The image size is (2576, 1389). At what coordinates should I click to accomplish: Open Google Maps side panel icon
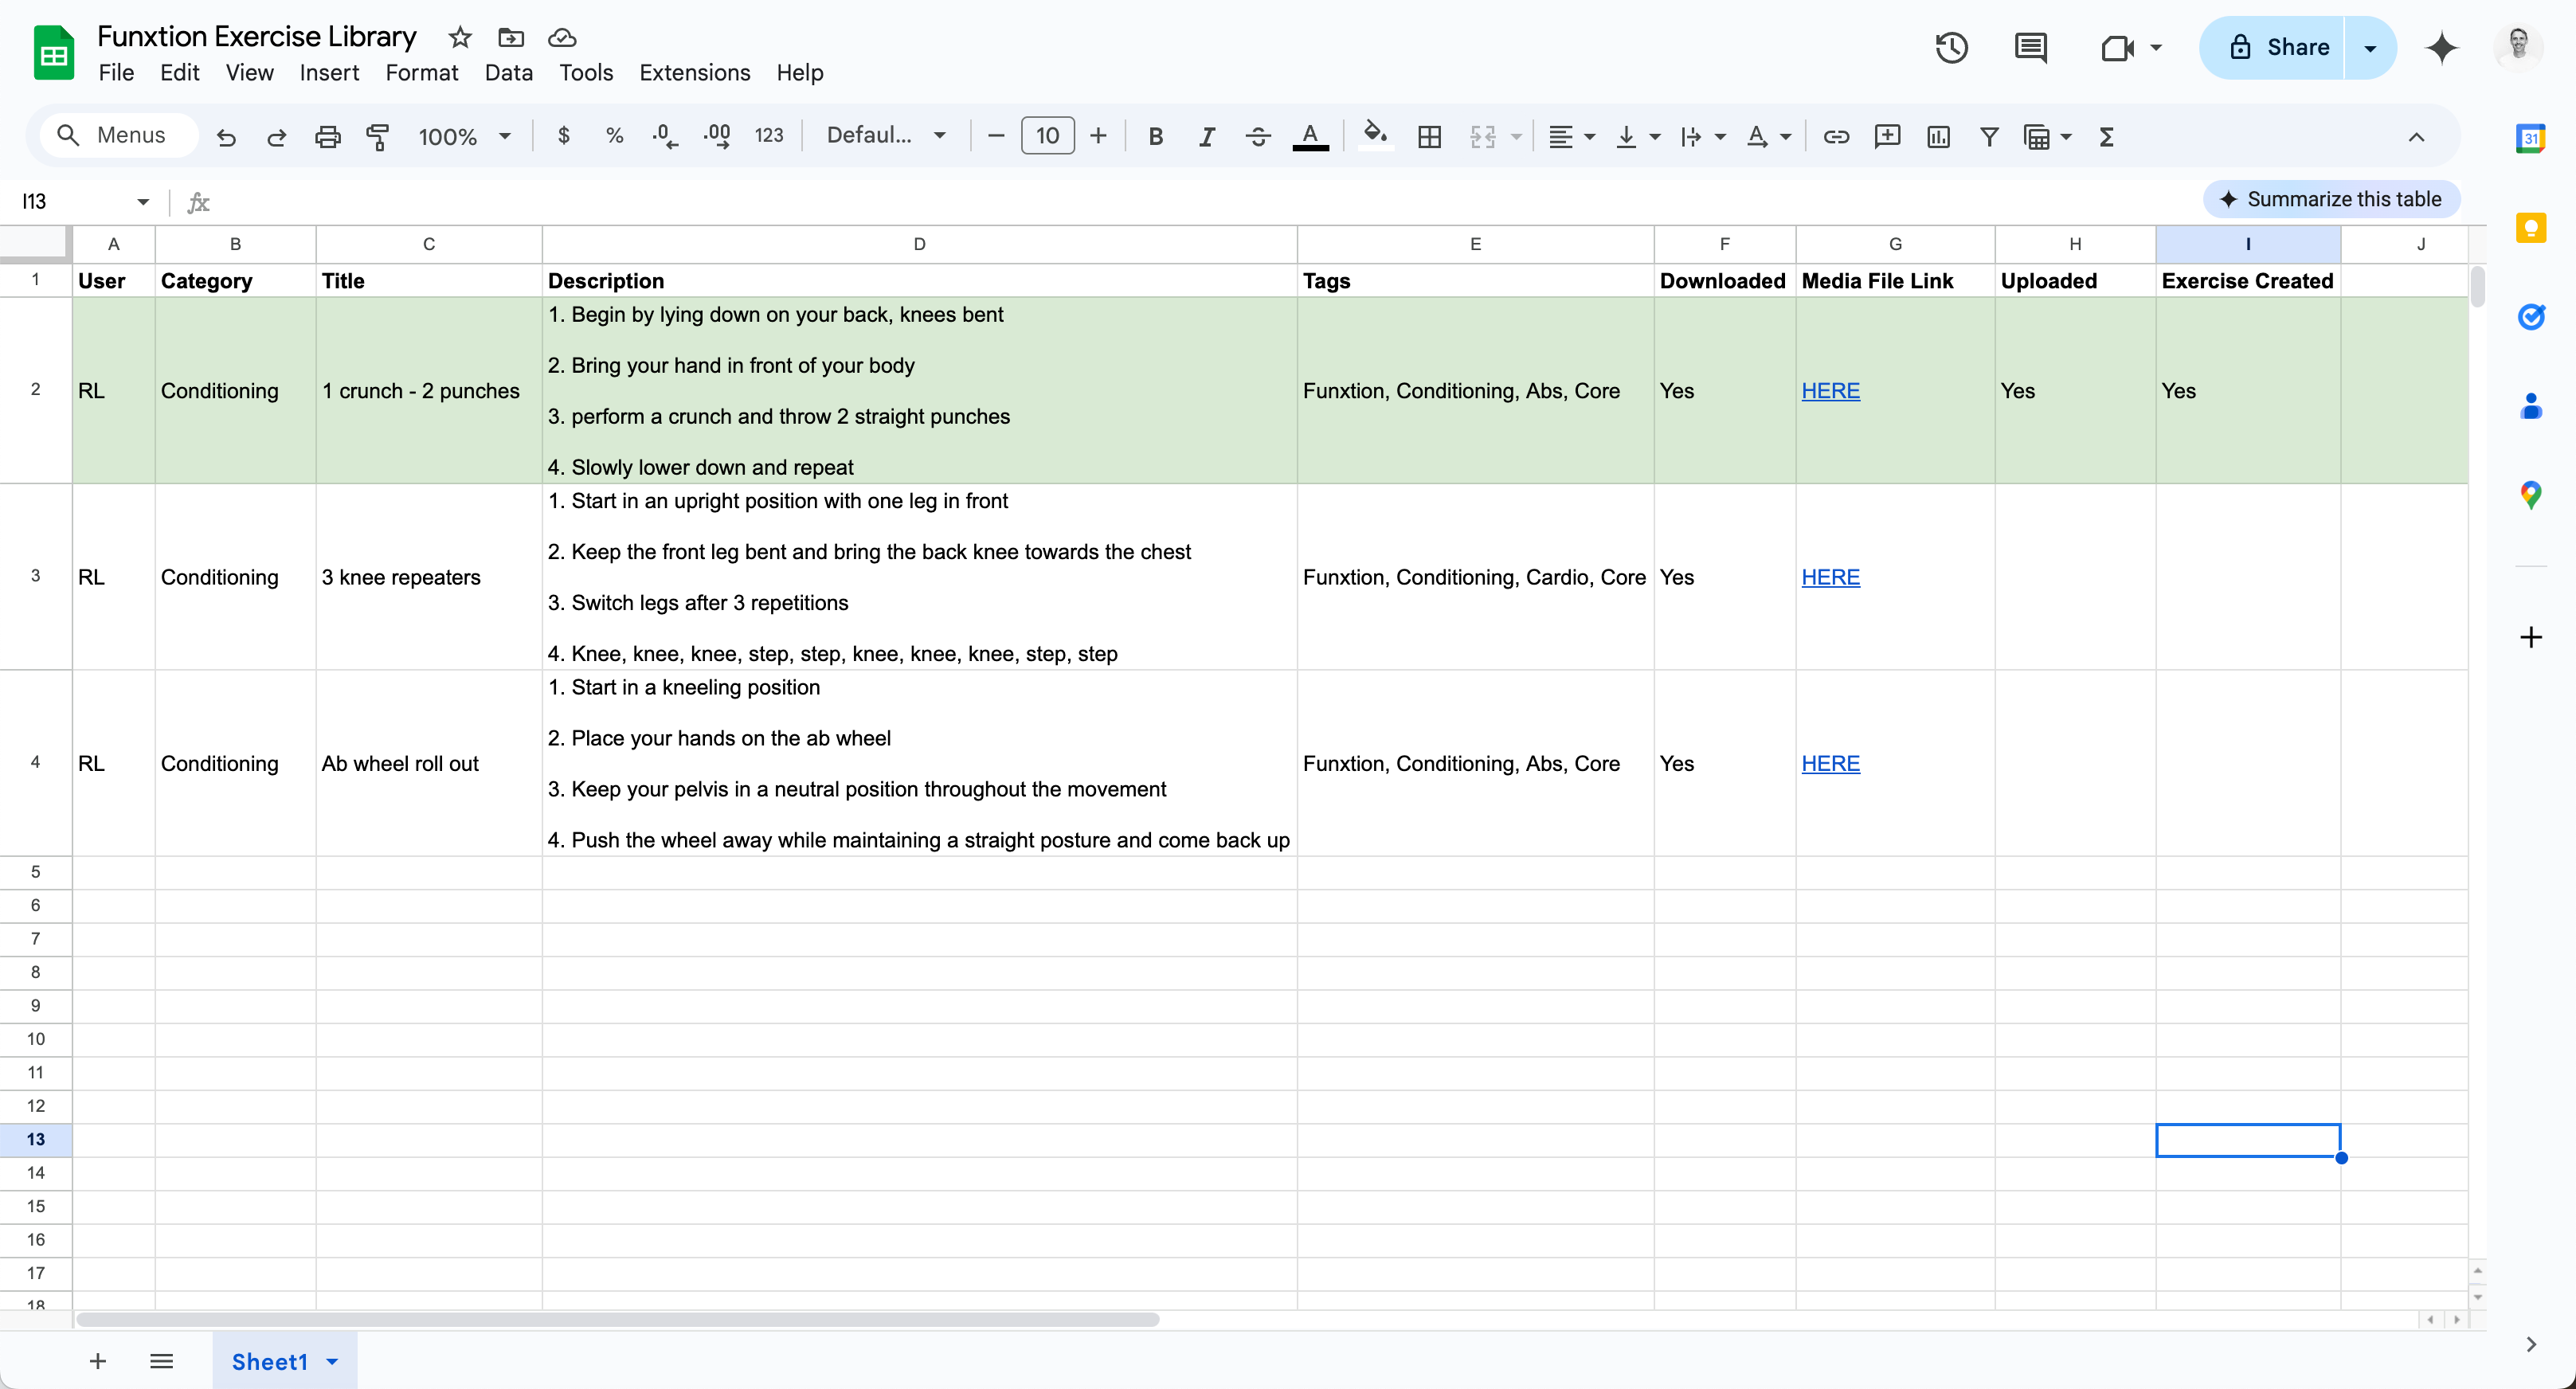point(2531,495)
